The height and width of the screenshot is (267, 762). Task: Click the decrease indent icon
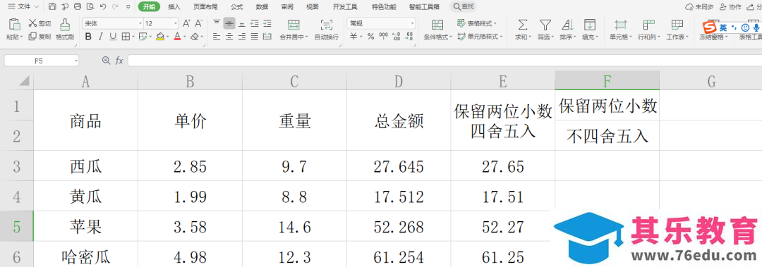click(254, 23)
